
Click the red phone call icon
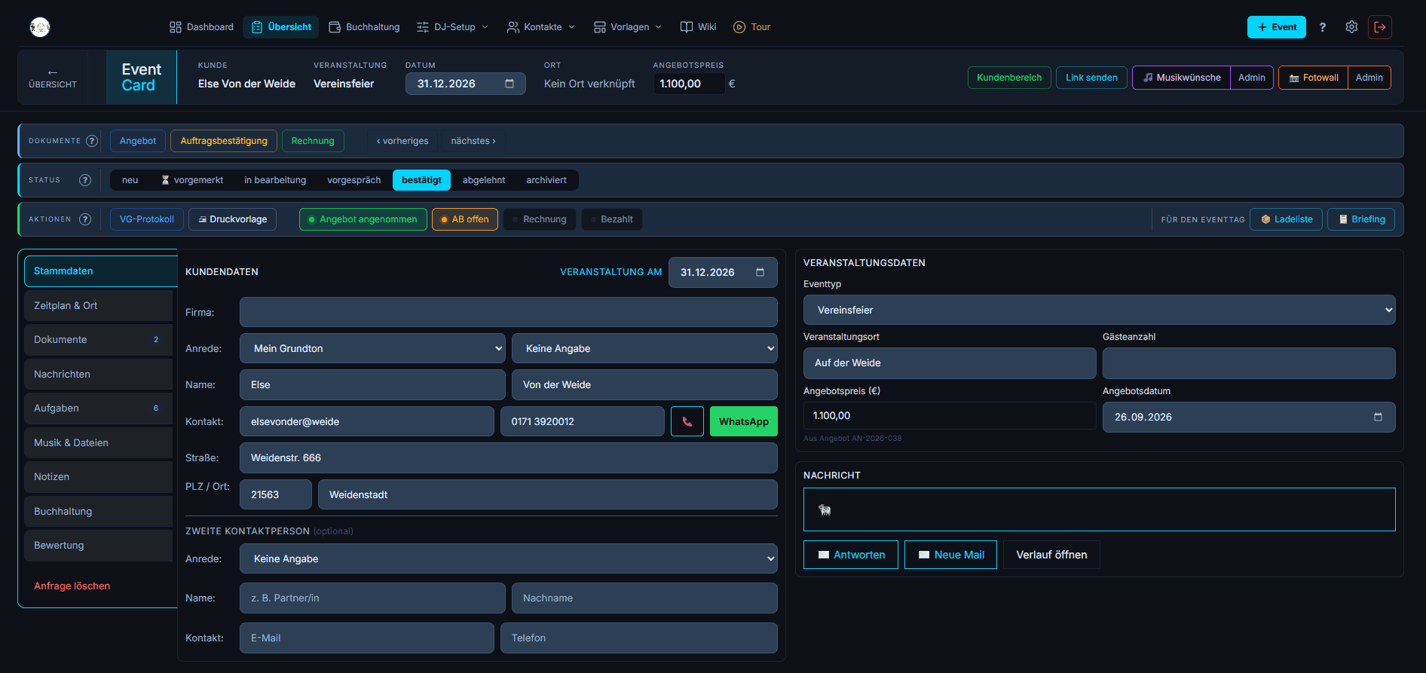[687, 421]
